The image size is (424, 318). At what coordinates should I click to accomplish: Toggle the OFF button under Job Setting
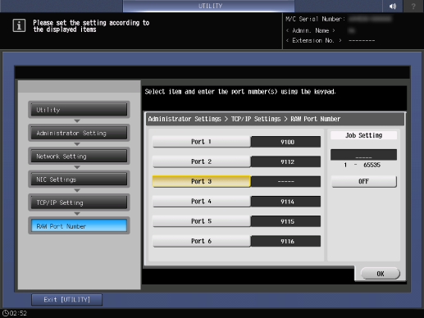click(x=363, y=181)
